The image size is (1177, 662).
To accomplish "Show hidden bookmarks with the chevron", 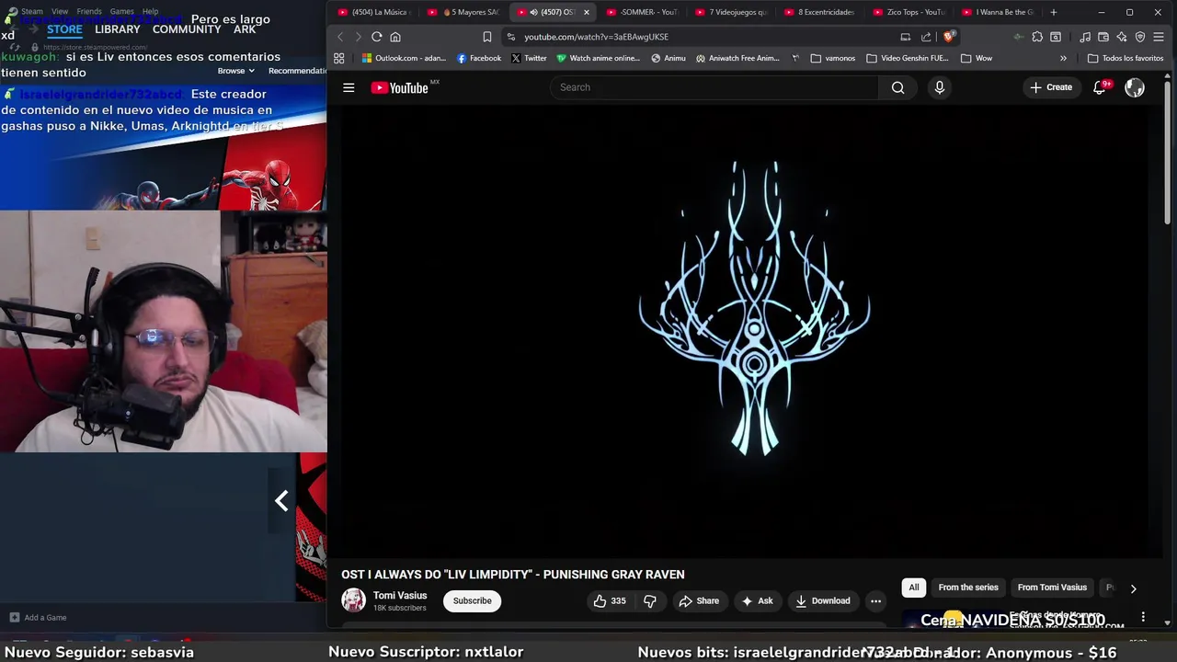I will click(1063, 58).
